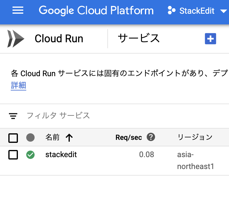This screenshot has width=229, height=197.
Task: Click the サービス page heading
Action: point(139,38)
